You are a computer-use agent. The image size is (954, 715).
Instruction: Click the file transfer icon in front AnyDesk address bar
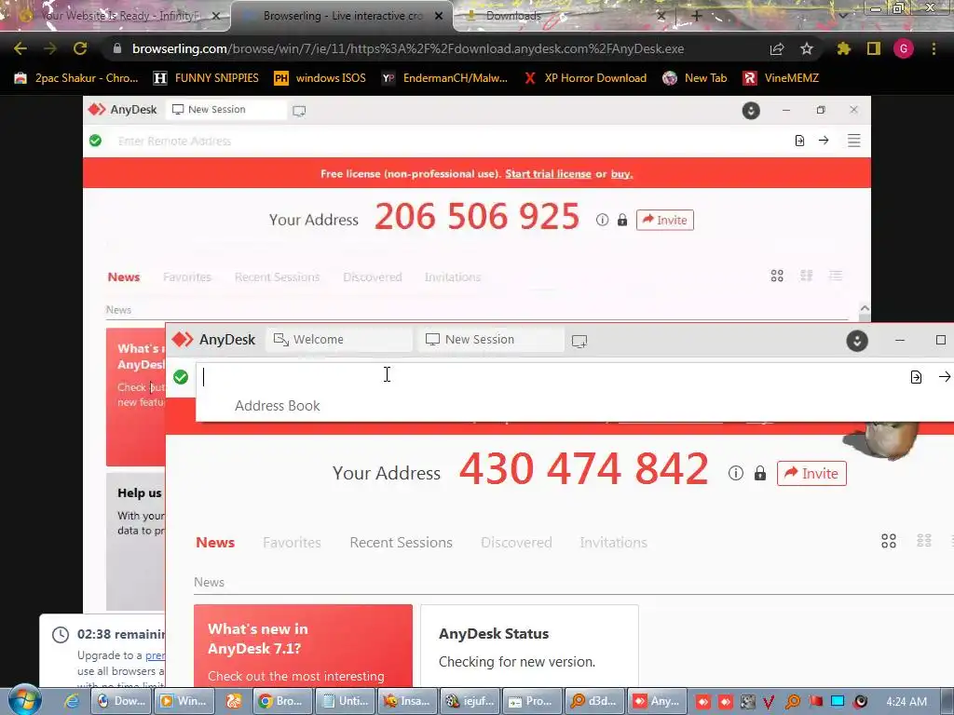[x=916, y=377]
